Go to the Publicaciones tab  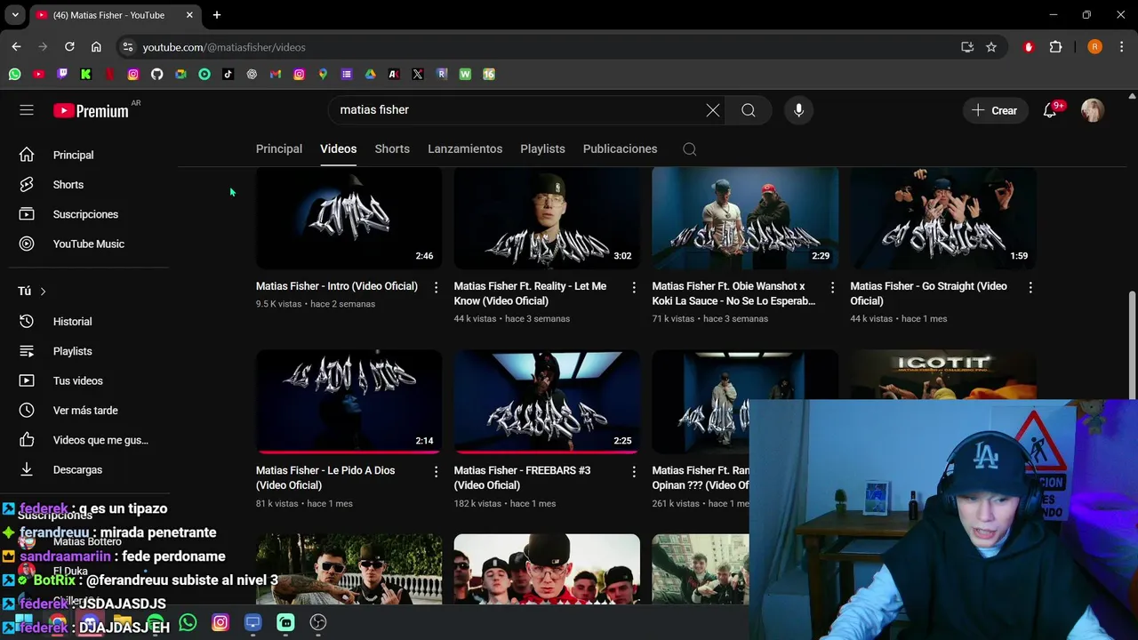click(x=620, y=149)
